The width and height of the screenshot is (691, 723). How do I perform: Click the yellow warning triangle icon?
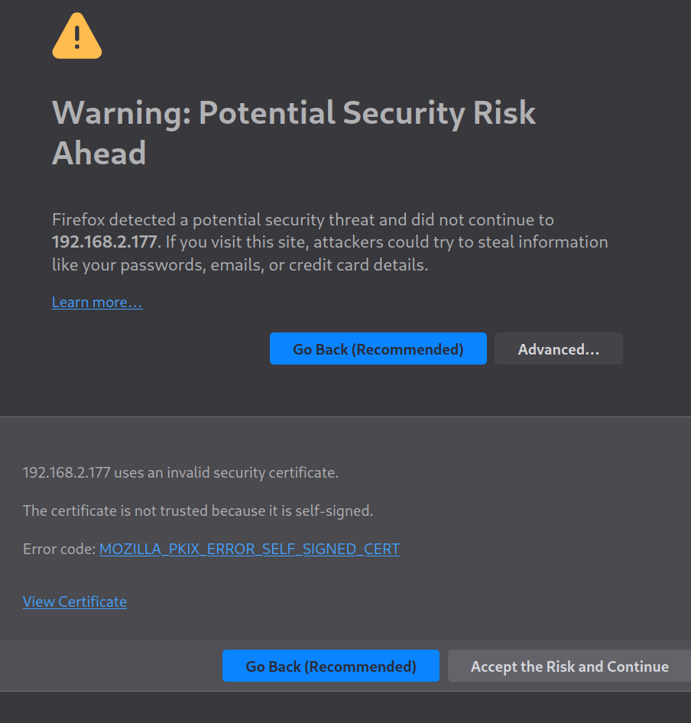[76, 37]
